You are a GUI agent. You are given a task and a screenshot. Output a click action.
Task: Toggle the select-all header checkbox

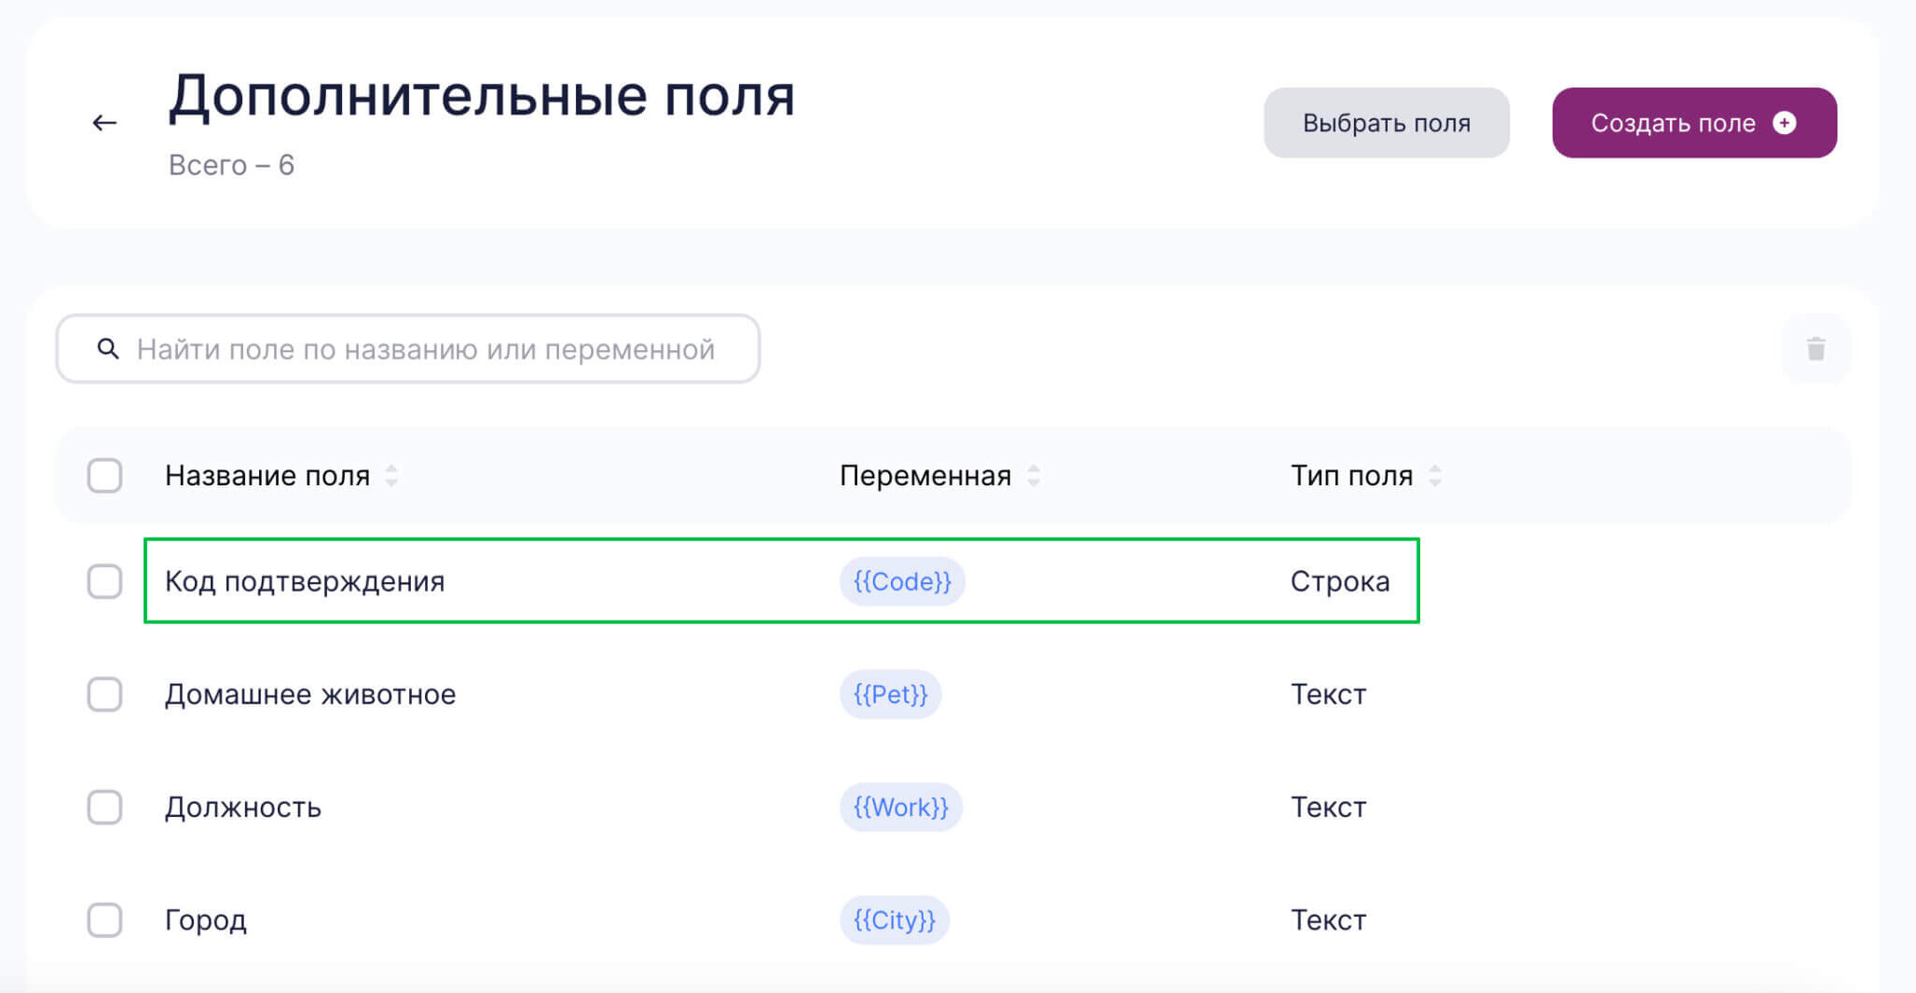point(104,475)
